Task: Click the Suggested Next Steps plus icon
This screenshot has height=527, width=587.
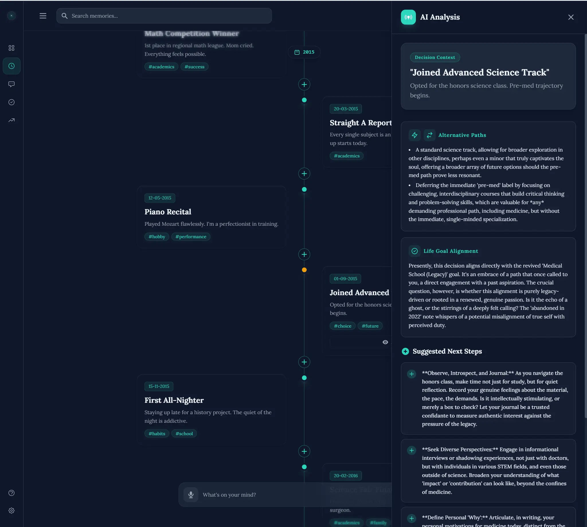Action: 405,351
